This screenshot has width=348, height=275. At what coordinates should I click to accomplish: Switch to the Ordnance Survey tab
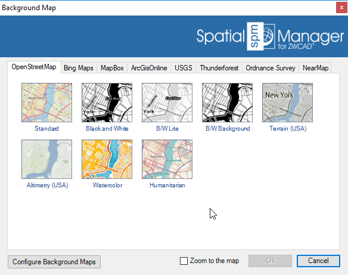tap(271, 68)
